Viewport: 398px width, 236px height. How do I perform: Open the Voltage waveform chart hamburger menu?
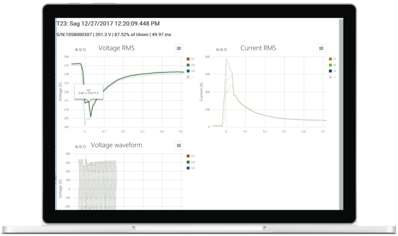pos(179,146)
